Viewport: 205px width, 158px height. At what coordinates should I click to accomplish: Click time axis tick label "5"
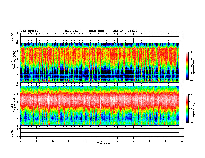tap(101, 141)
